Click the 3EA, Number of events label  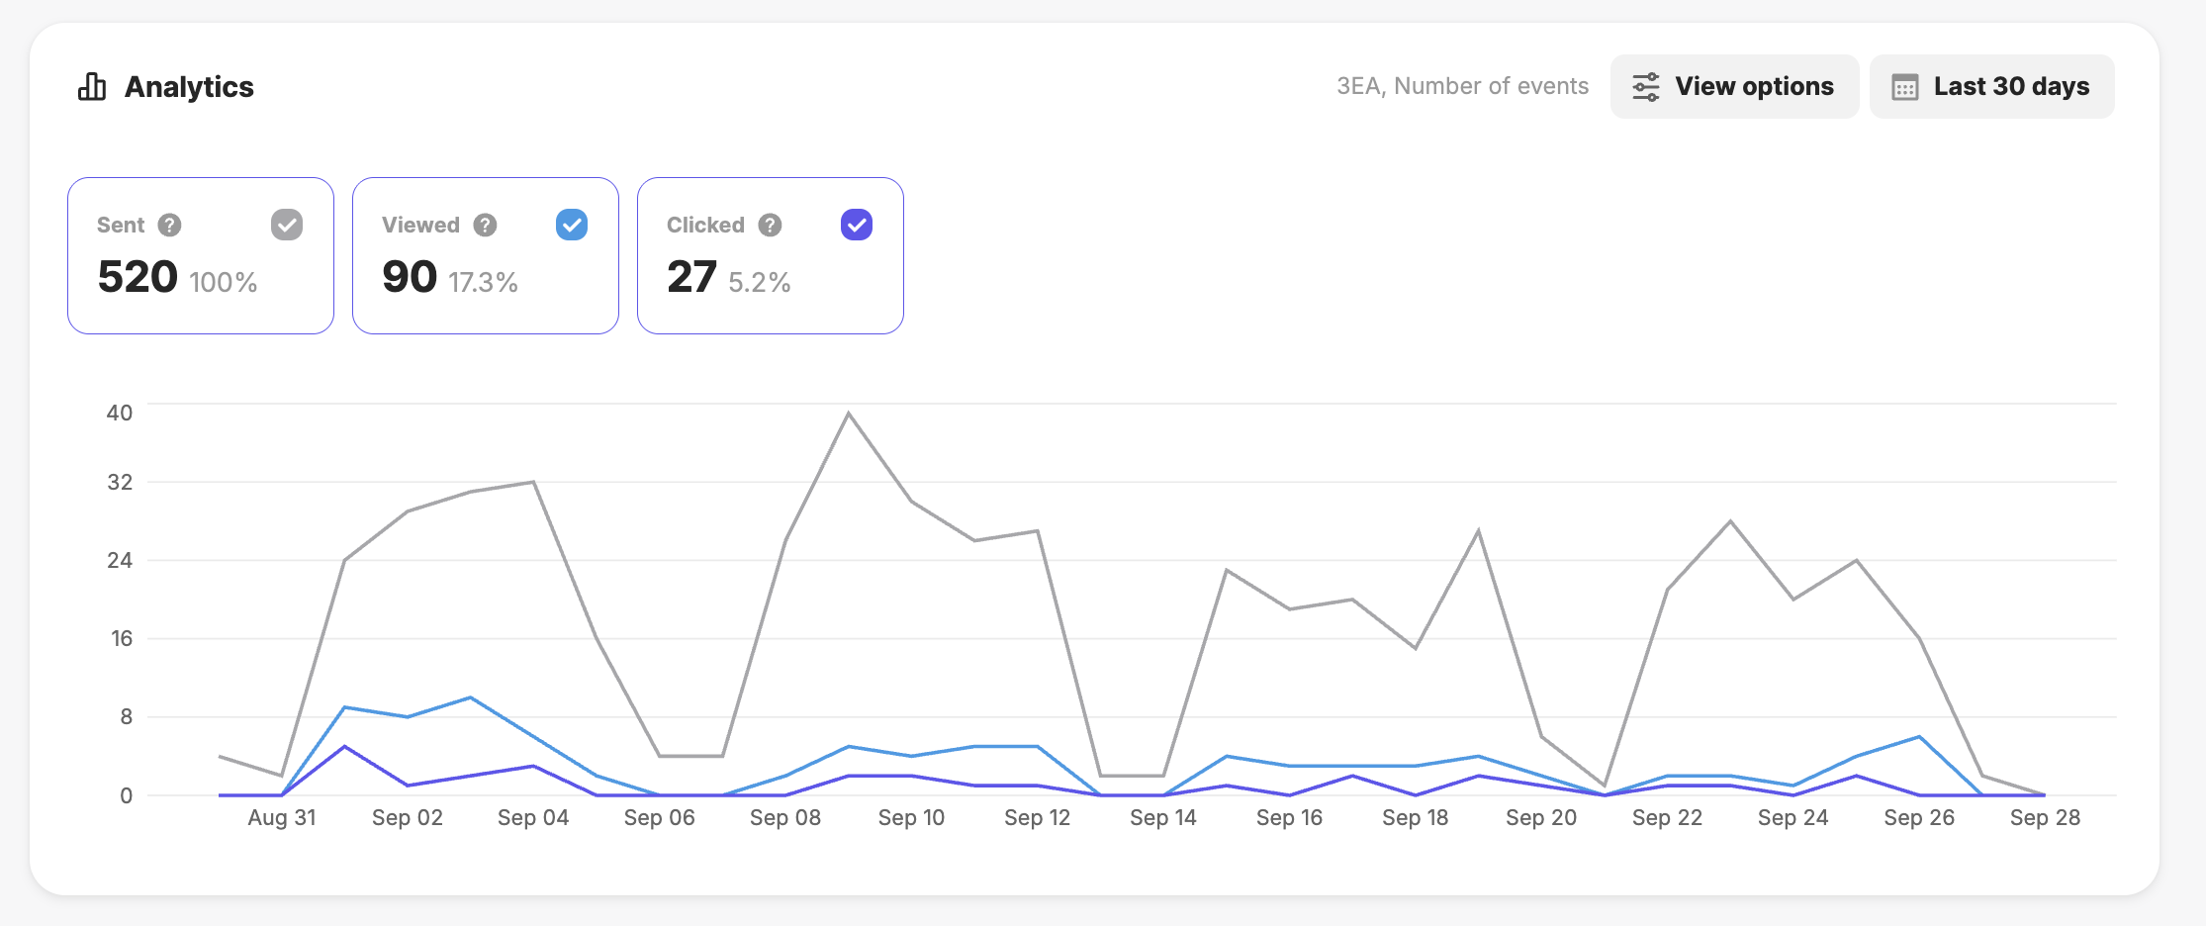1462,86
